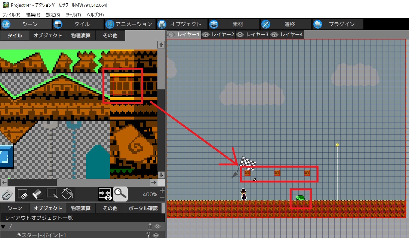
Task: Toggle visibility eye of レイヤー3
Action: (240, 35)
